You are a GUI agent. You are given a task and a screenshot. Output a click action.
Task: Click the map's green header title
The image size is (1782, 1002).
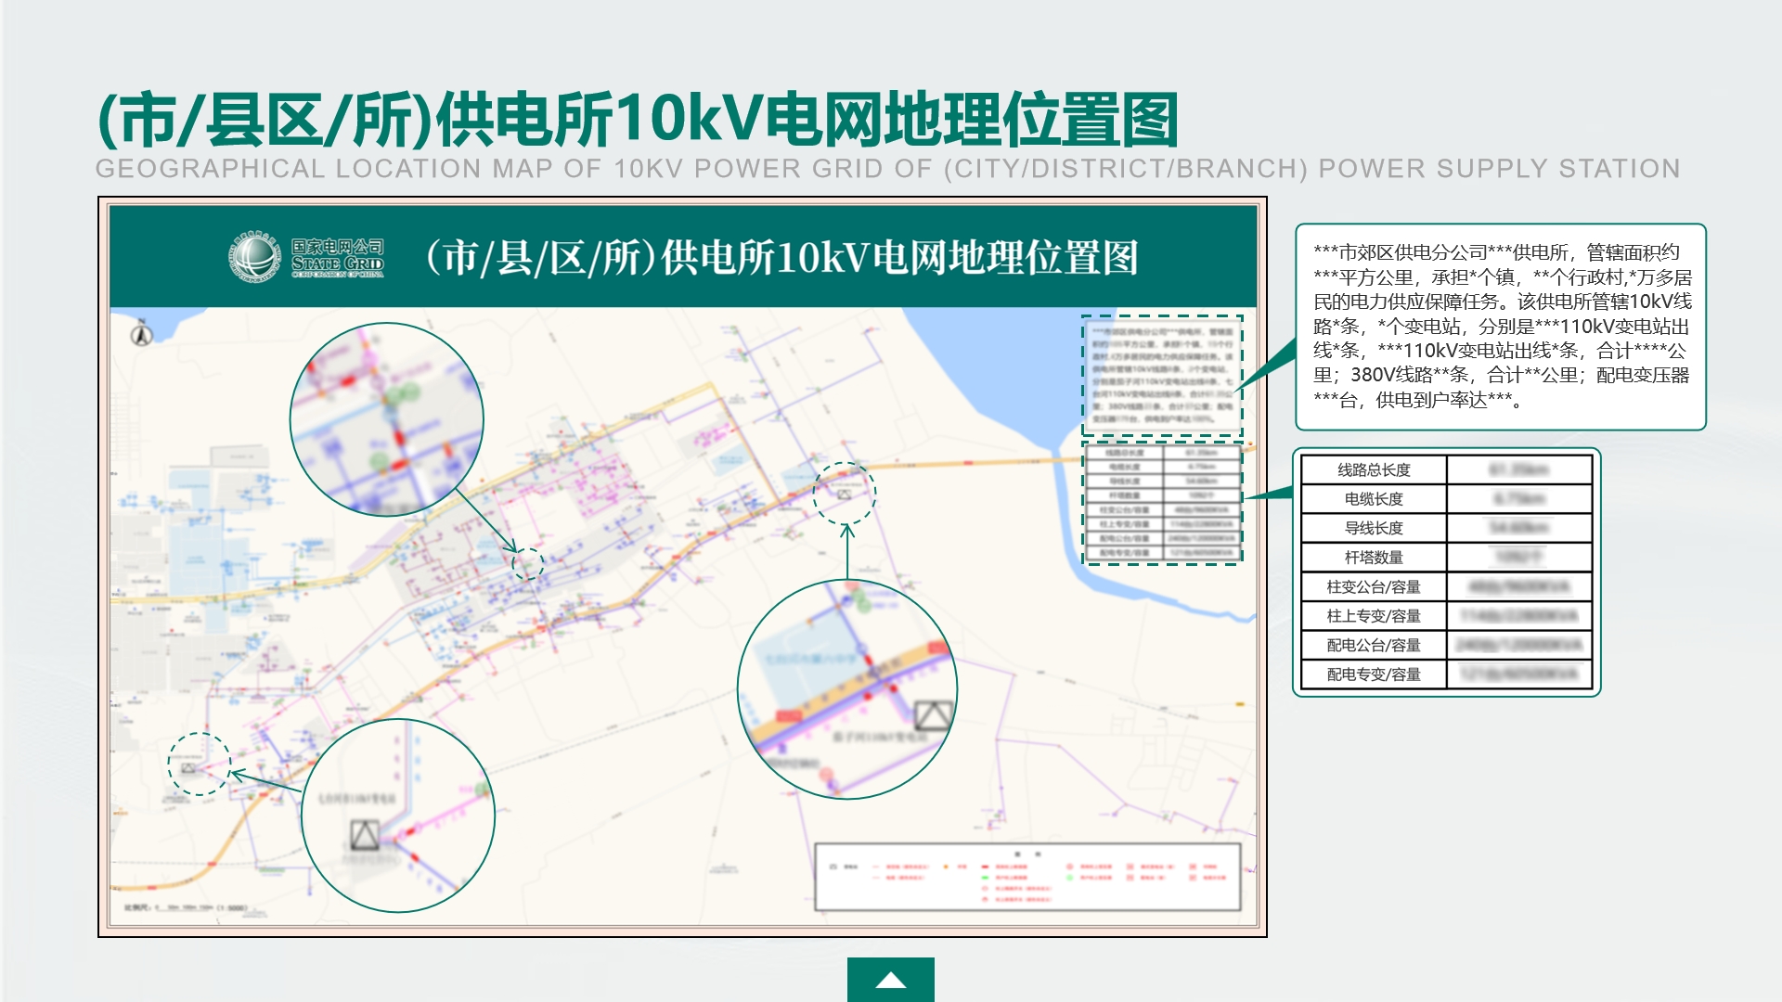click(x=781, y=257)
